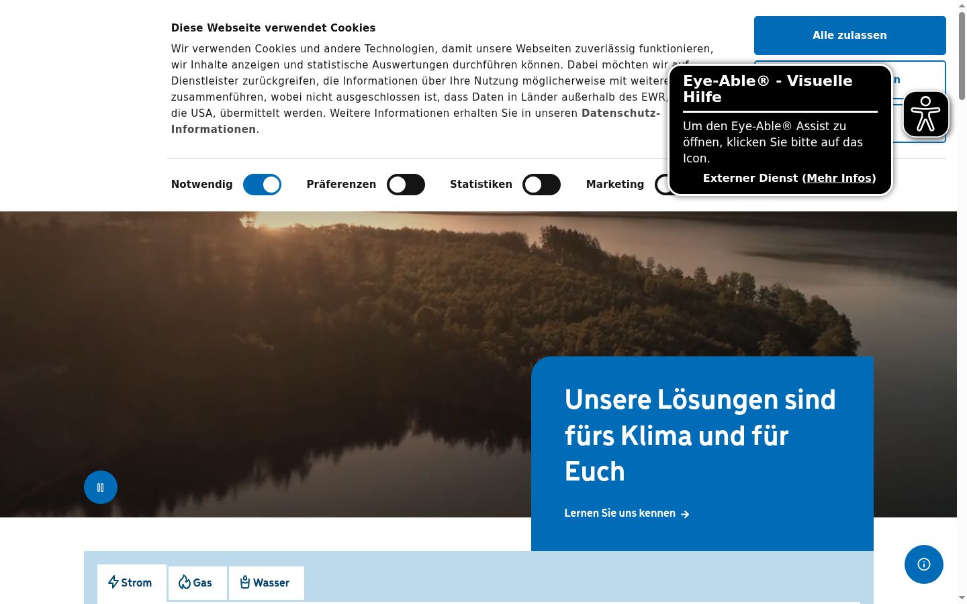Viewport: 967px width, 604px height.
Task: Open the Eye-Able accessibility assistant icon
Action: [x=925, y=114]
